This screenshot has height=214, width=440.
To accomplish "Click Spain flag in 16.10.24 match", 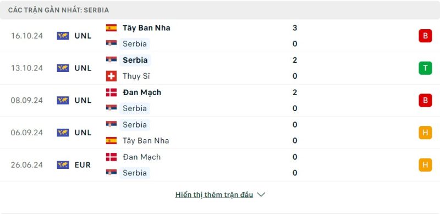I will 111,28.
